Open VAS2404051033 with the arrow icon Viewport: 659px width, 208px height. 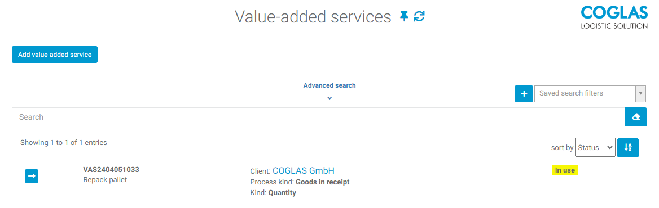click(32, 176)
